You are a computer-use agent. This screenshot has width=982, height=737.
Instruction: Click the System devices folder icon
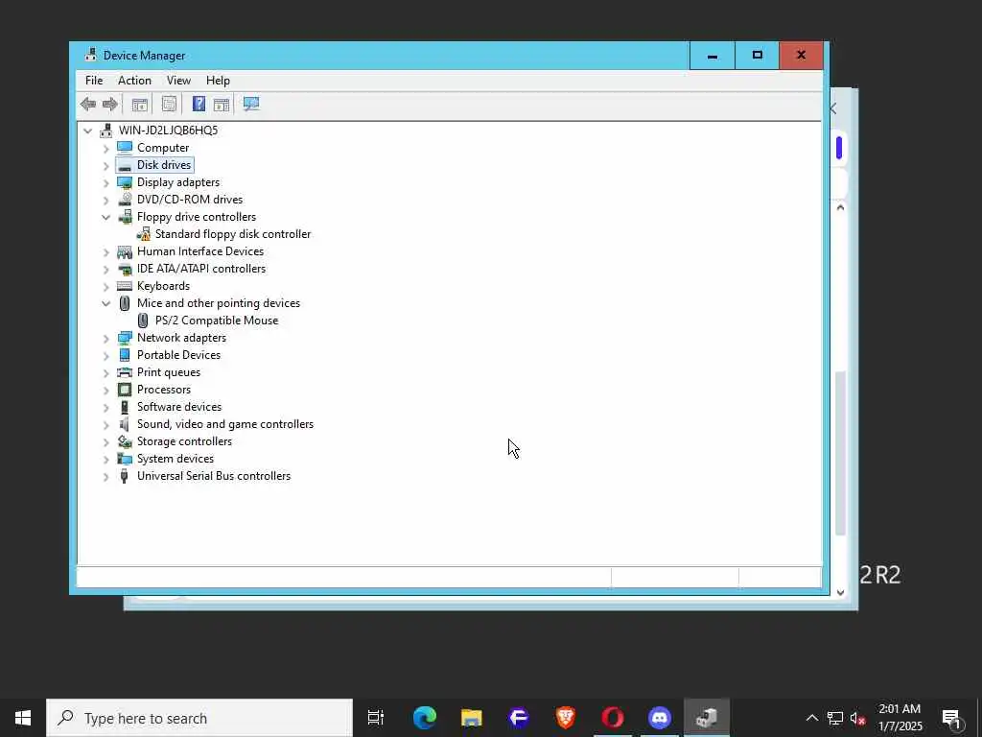tap(125, 459)
